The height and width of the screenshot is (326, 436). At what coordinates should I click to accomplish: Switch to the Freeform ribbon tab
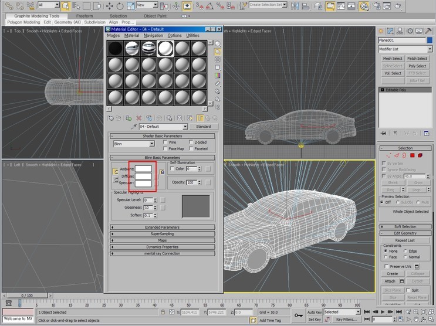85,16
